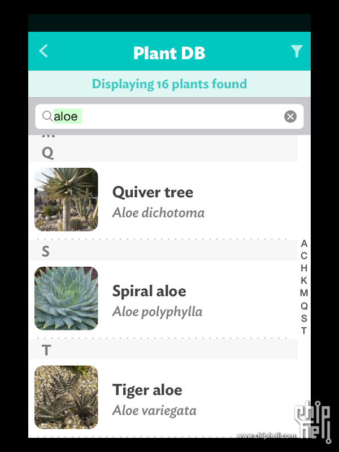Tap the back arrow icon
Image resolution: width=339 pixels, height=452 pixels.
tap(44, 51)
